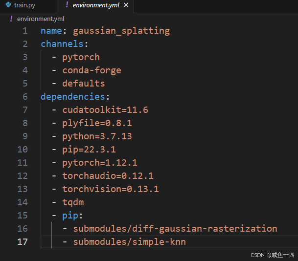Click the breadcrumb YAML file icon
This screenshot has width=298, height=261.
tap(11, 19)
